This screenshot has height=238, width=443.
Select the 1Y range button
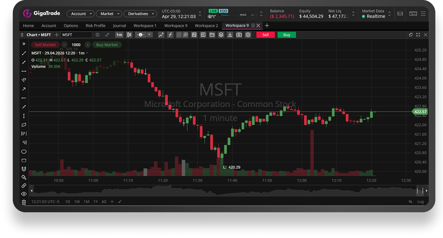coord(96,202)
